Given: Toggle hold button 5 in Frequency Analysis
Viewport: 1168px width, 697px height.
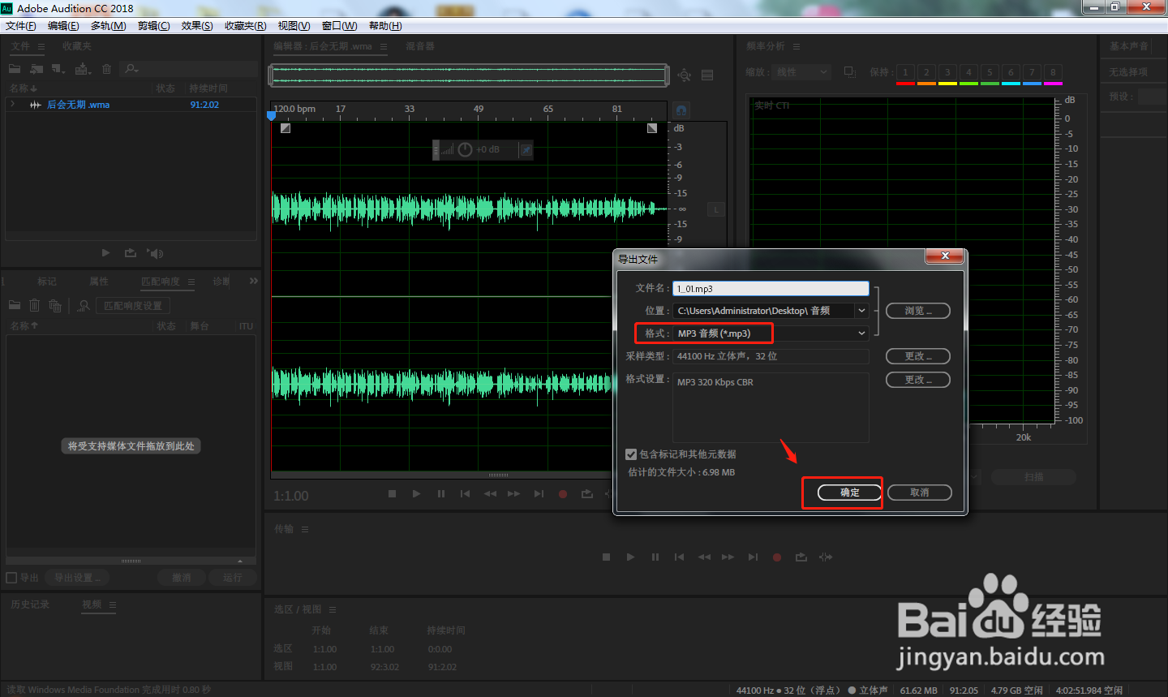Looking at the screenshot, I should point(990,72).
